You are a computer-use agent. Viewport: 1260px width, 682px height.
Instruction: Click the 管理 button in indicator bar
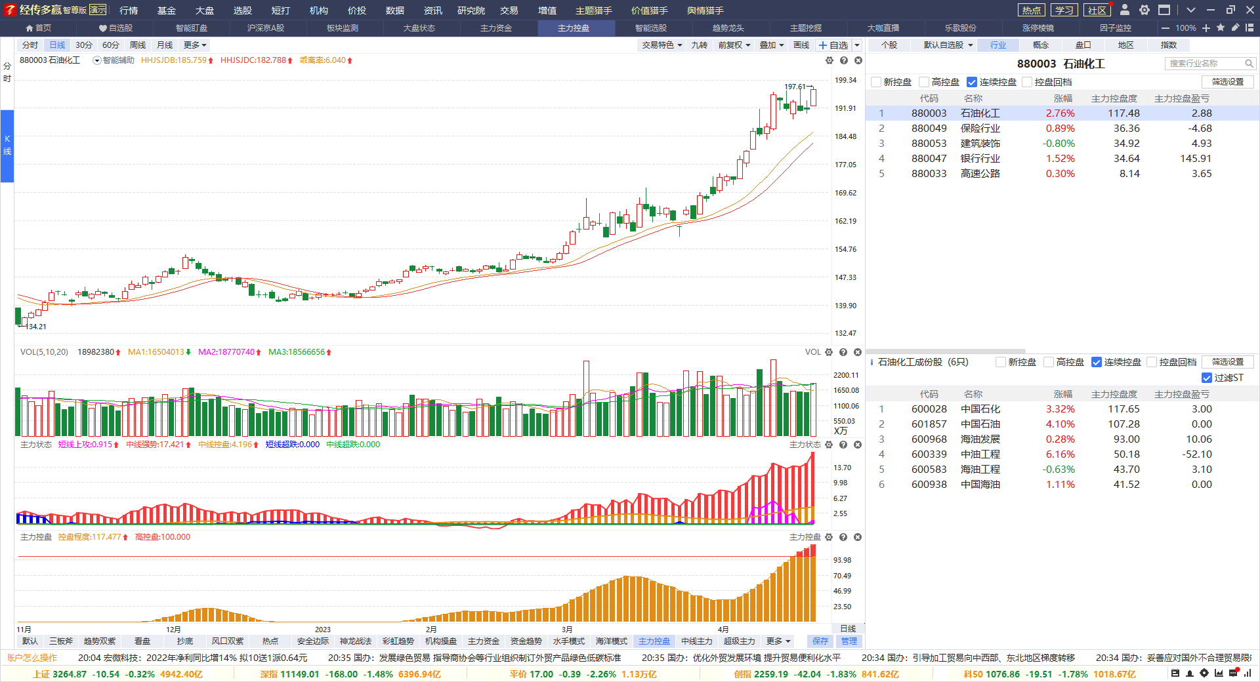tap(849, 641)
